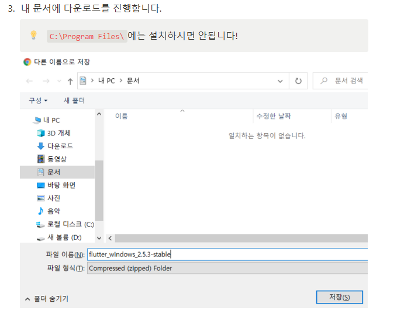This screenshot has width=404, height=314.
Task: Click the 파일 이름 filename field
Action: point(227,254)
